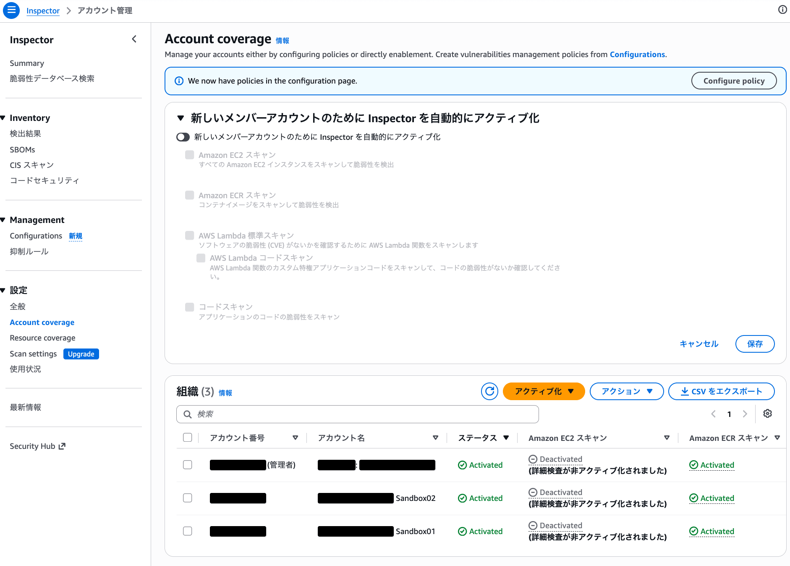Check the コードスキャン checkbox
Viewport: 790px width, 566px height.
click(190, 307)
